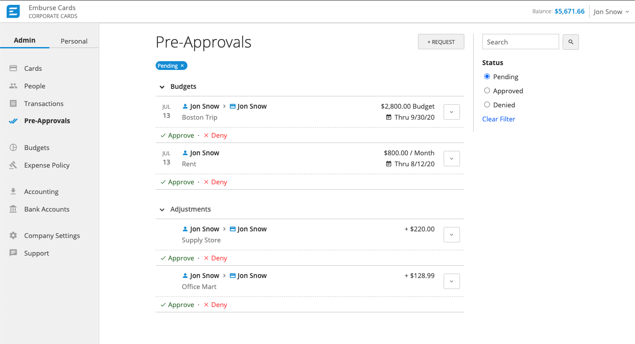Click the + REQUEST button
The image size is (635, 344).
coord(441,41)
